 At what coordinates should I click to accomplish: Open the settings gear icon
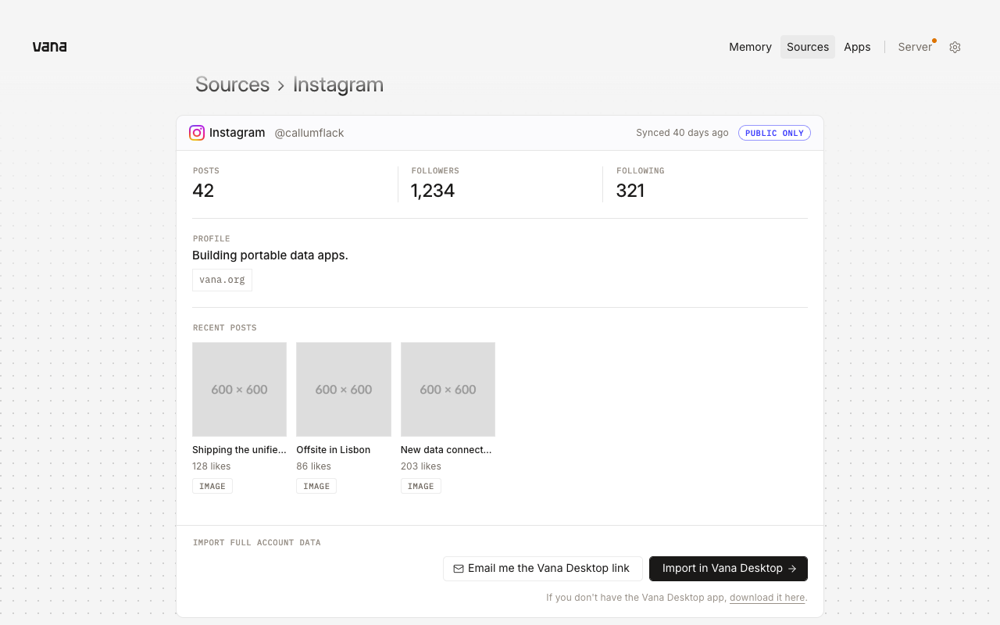click(955, 47)
